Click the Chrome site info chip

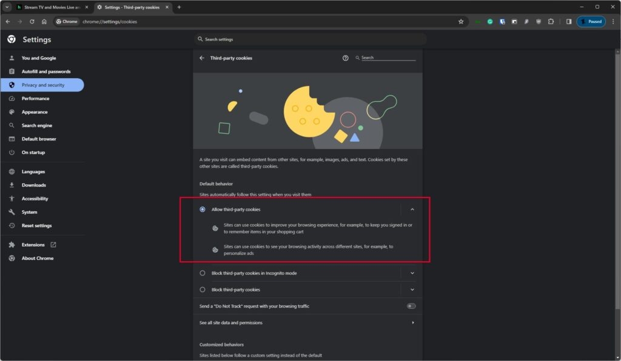67,22
